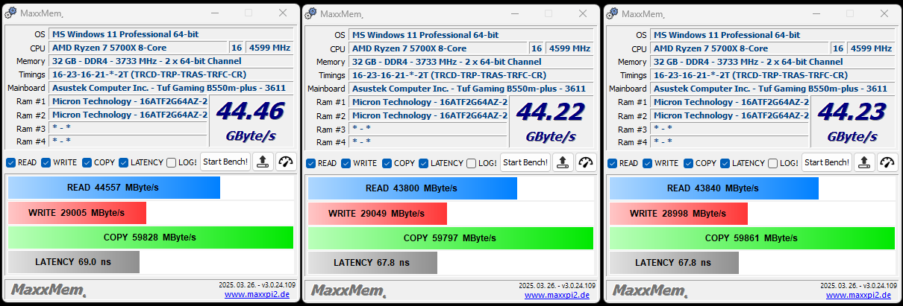The height and width of the screenshot is (306, 903).
Task: Disable WRITE test in the right window (44.23 GByte/s)
Action: click(x=648, y=163)
